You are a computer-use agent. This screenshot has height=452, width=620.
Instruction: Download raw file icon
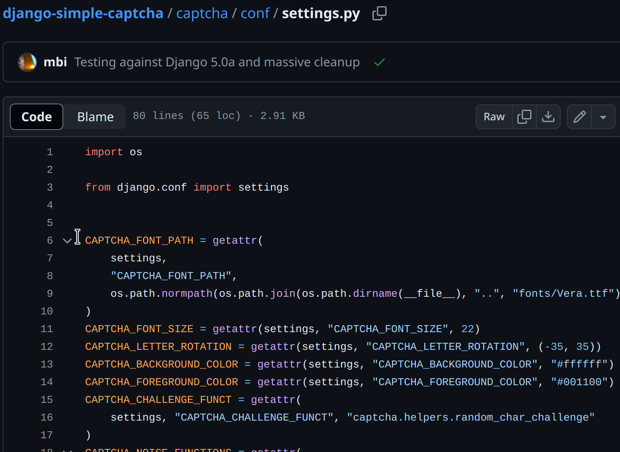548,117
